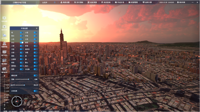Click the 台北市 location label
The image size is (200, 112).
pyautogui.click(x=45, y=2)
